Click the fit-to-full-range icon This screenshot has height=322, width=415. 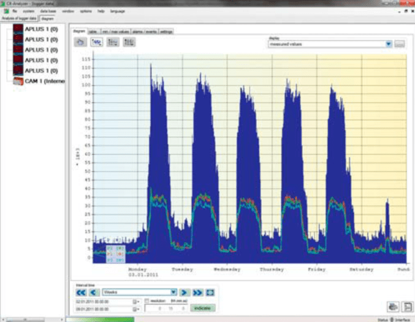point(210,293)
